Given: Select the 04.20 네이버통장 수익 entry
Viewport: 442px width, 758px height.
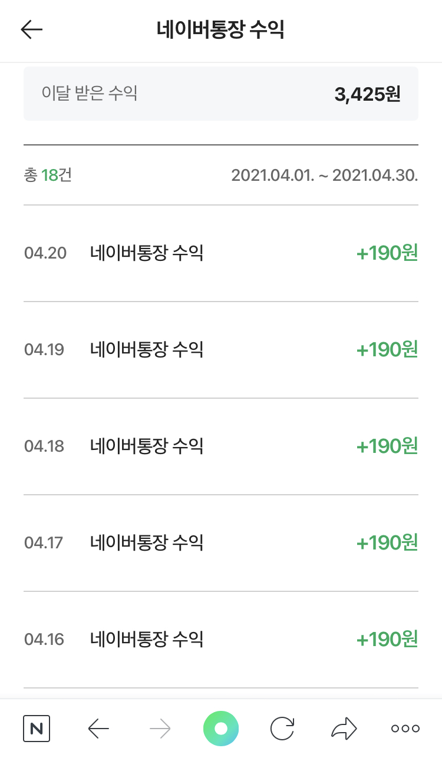Looking at the screenshot, I should click(221, 253).
